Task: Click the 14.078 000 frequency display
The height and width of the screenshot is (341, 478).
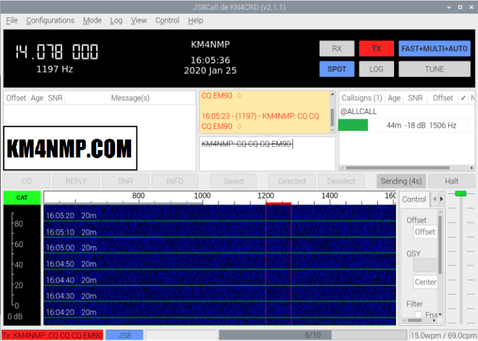Action: [x=57, y=52]
